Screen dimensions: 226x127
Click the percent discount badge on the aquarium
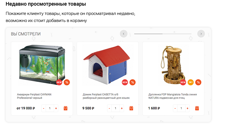(x=67, y=82)
